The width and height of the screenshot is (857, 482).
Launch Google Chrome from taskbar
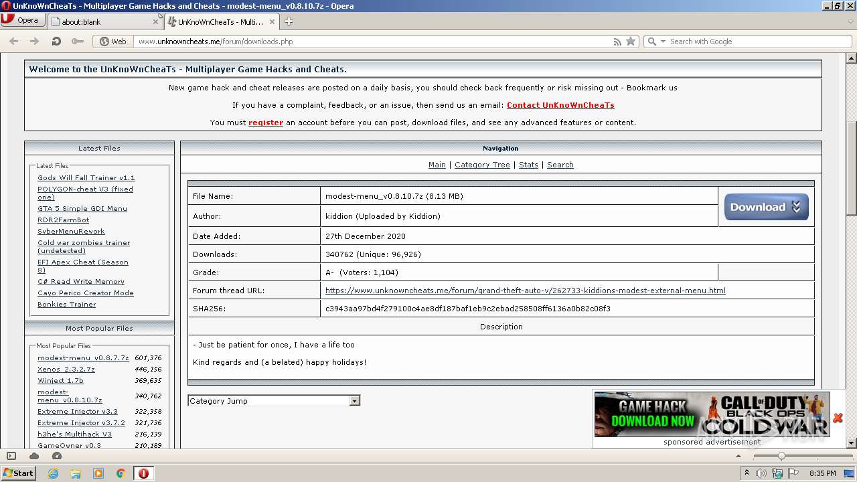coord(121,473)
